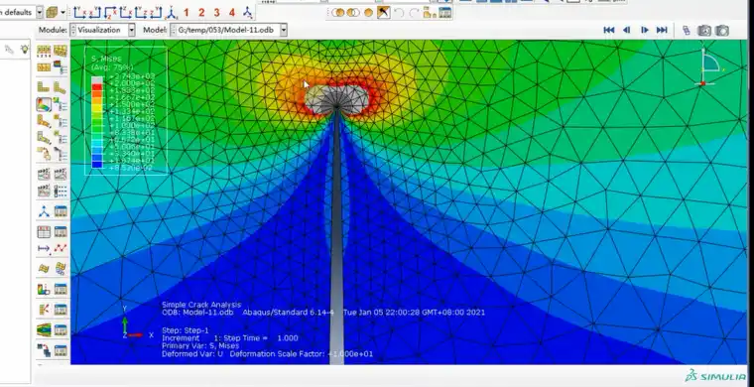Click the red XY curve plot icon
This screenshot has height=387, width=754.
(61, 248)
